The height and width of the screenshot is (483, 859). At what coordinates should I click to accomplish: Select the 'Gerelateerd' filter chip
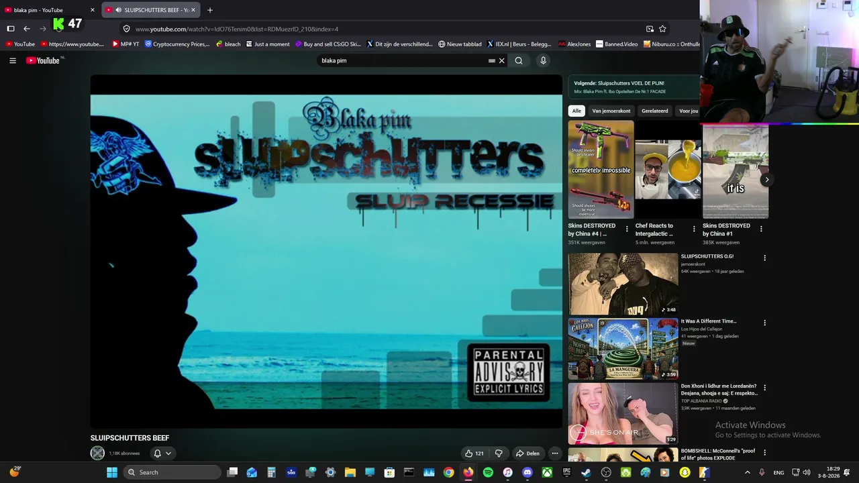click(x=655, y=111)
